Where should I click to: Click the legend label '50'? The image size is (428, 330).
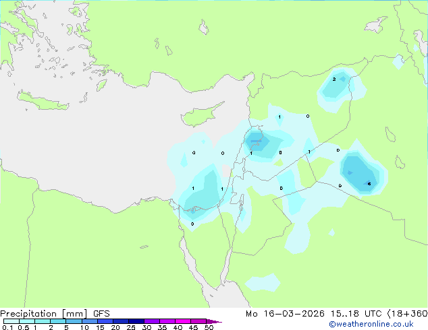point(209,327)
